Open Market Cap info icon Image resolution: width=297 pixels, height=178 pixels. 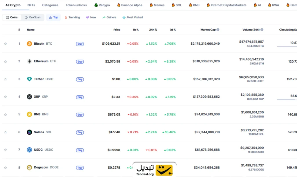(218, 30)
